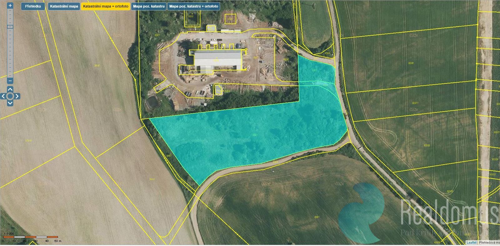Screen dimensions: 500x246
Task: Switch to Mapa poz. katastru layer
Action: point(149,7)
